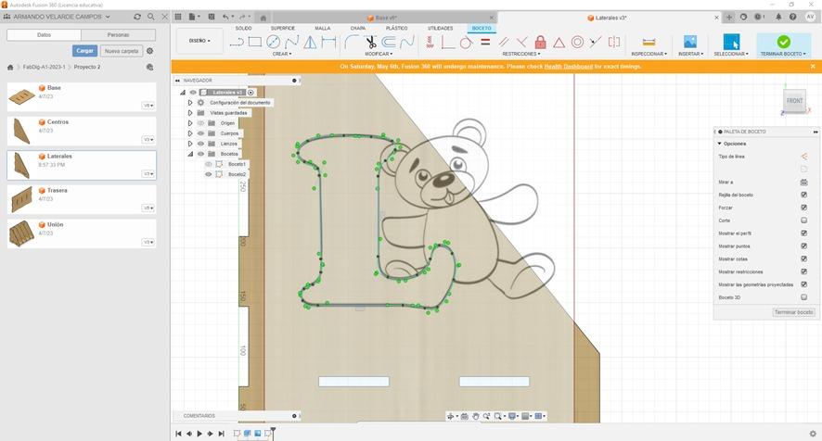Screen dimensions: 822x441
Task: Click the Mirar a (Look at) icon
Action: tap(803, 183)
